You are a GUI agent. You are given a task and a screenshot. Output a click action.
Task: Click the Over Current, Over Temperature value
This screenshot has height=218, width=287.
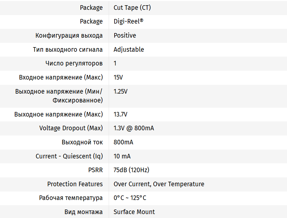(159, 184)
